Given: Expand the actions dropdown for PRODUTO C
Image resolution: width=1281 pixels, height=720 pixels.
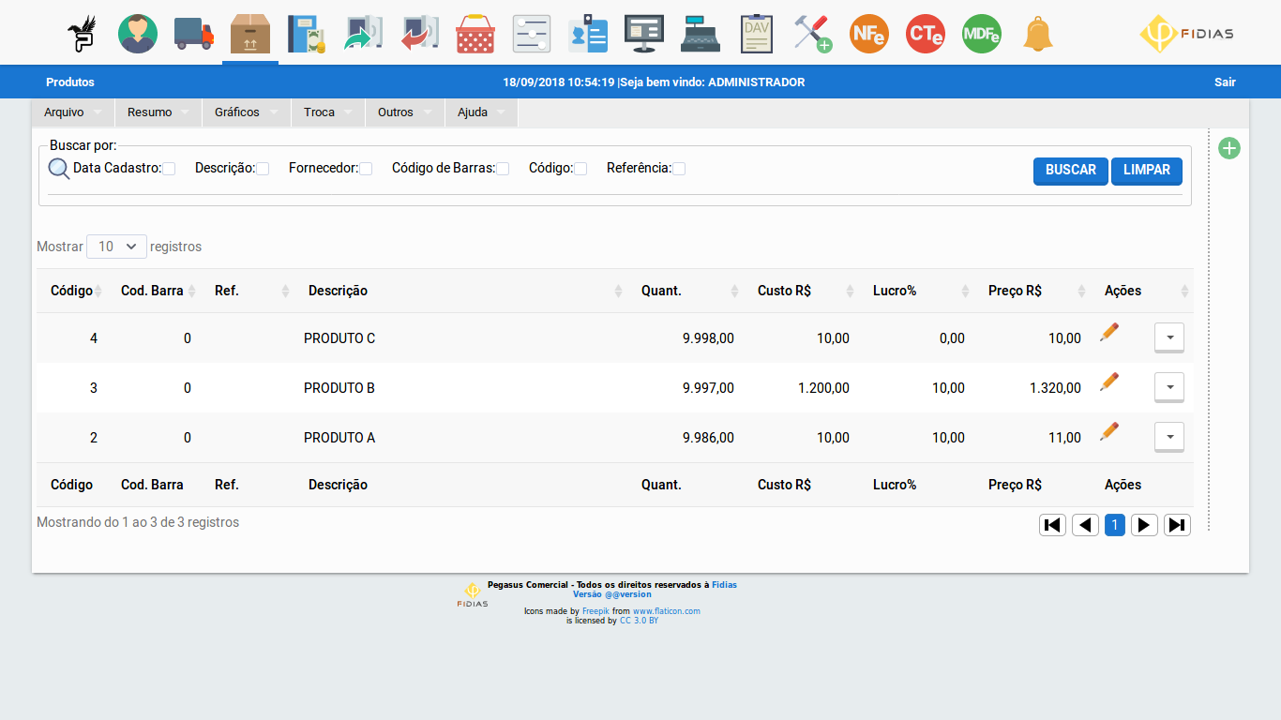Looking at the screenshot, I should (x=1168, y=337).
